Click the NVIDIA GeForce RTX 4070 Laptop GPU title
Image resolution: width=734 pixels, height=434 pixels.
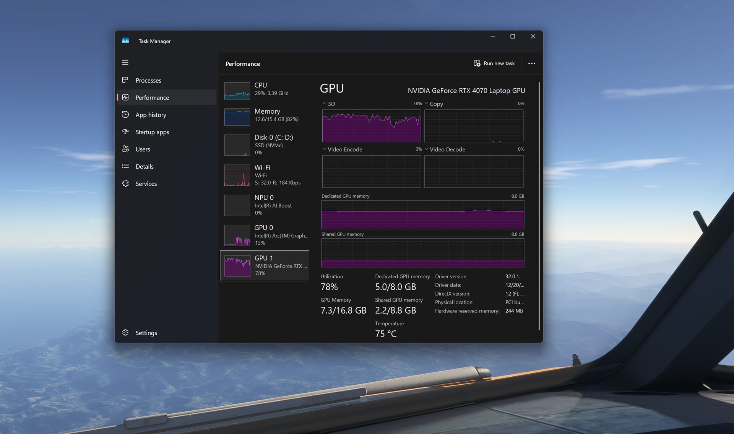coord(466,91)
